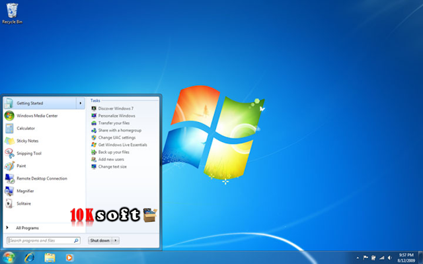The width and height of the screenshot is (423, 264).
Task: Click the Change text size icon
Action: pyautogui.click(x=94, y=167)
